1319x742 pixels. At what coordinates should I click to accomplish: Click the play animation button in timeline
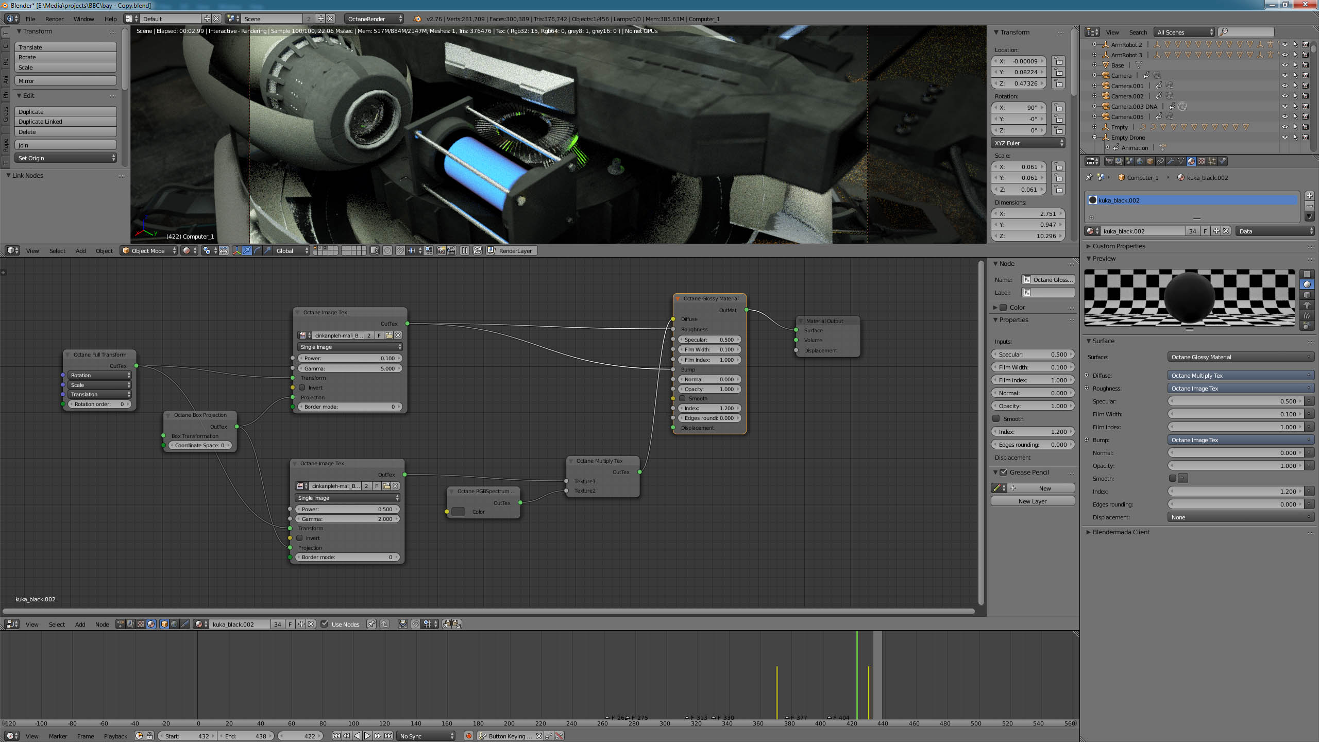point(367,736)
